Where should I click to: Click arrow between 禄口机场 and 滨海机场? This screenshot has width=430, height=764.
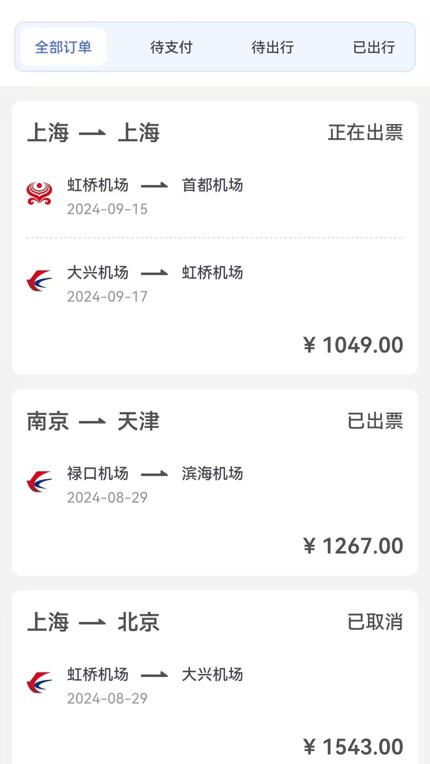click(154, 474)
